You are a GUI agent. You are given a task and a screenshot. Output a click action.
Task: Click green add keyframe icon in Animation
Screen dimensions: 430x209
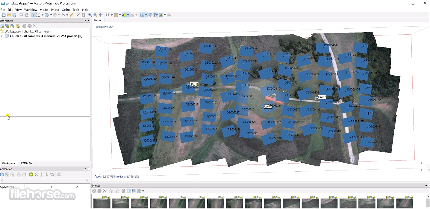coord(31,174)
